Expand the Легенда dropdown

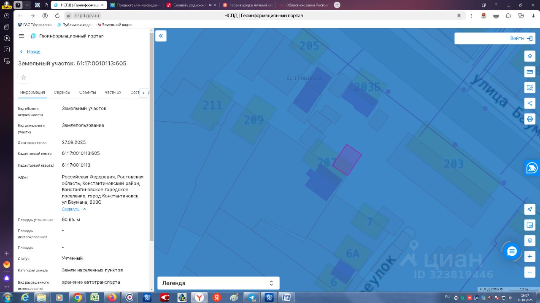[219, 283]
